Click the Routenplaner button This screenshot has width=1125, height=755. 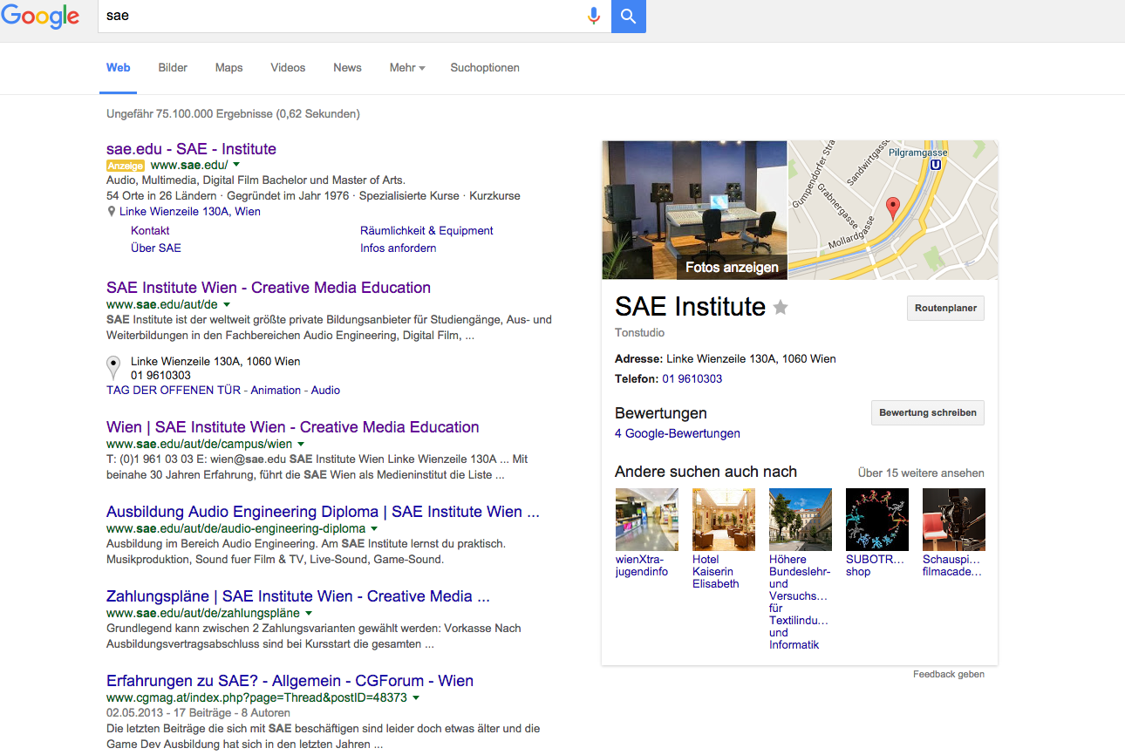[945, 309]
